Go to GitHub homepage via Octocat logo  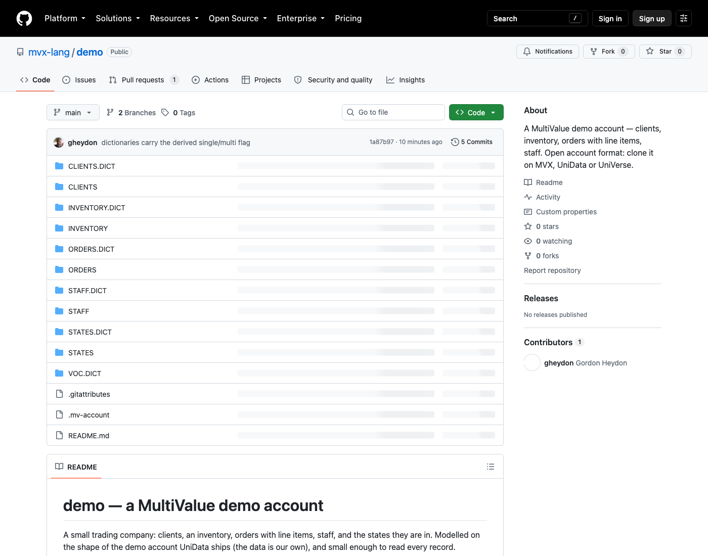point(24,18)
